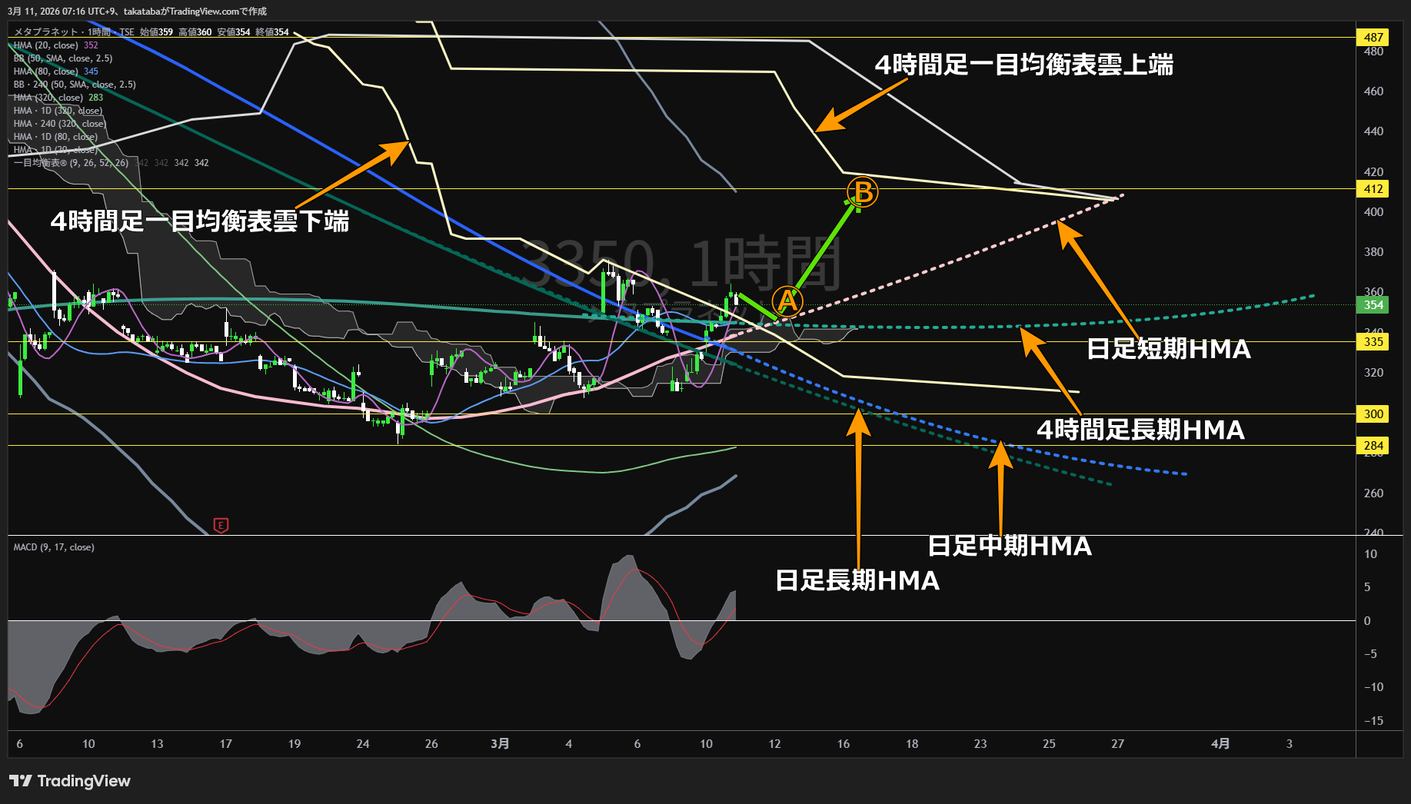
Task: Click the orange circled B marker
Action: (x=863, y=192)
